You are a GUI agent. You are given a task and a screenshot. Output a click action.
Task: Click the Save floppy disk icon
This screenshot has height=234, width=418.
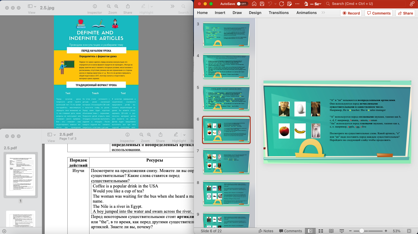[262, 4]
